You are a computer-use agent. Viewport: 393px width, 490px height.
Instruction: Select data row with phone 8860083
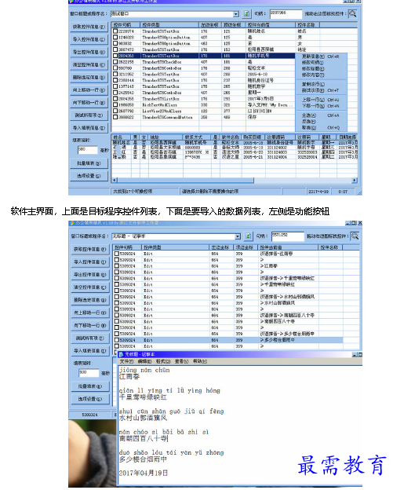234,147
